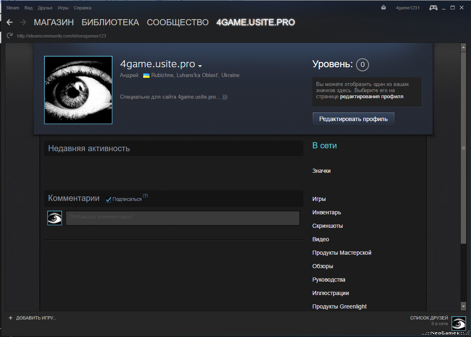Open the Видео link
This screenshot has width=471, height=337.
(x=321, y=239)
